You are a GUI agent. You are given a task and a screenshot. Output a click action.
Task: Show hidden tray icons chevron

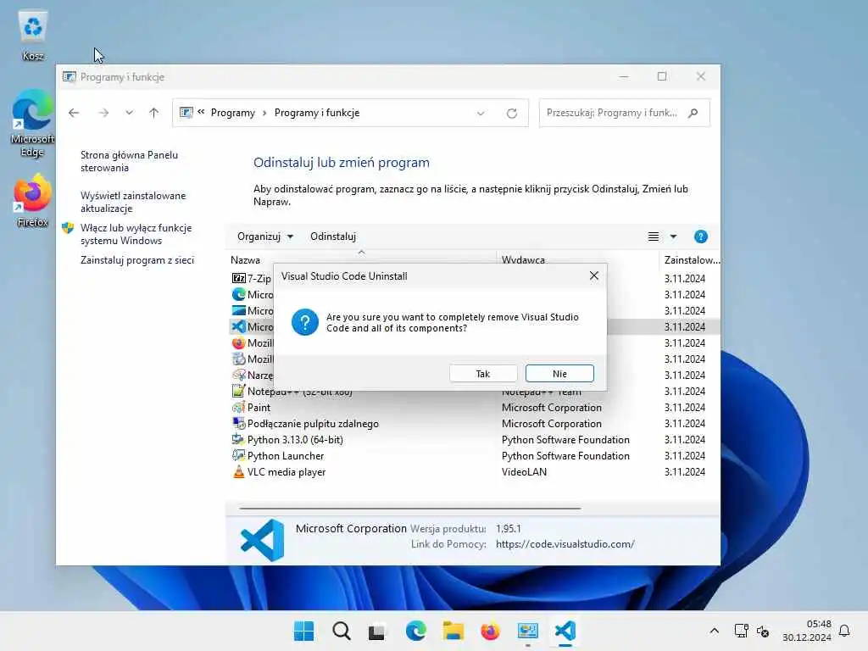coord(714,631)
